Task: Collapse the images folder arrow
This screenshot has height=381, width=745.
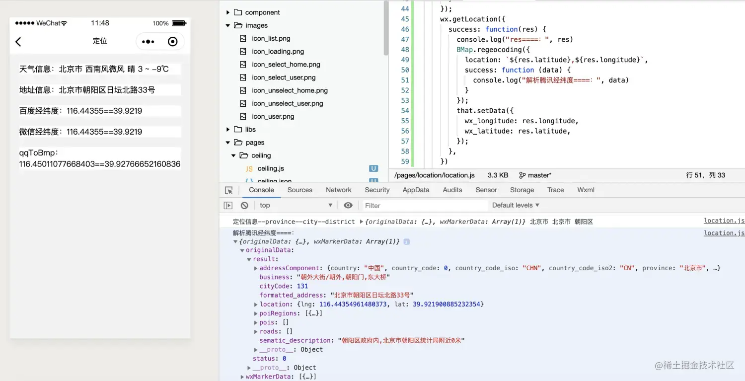Action: tap(228, 25)
